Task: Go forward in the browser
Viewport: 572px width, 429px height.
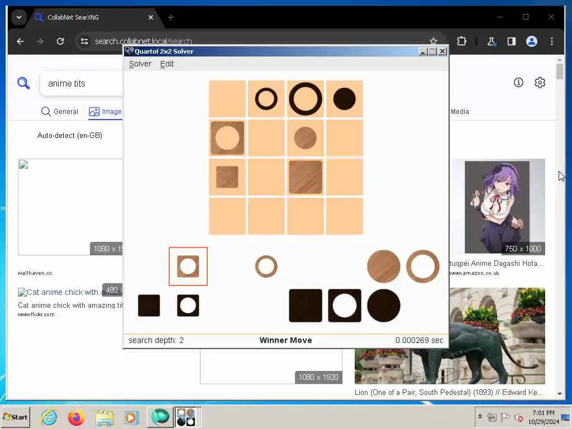Action: (40, 41)
